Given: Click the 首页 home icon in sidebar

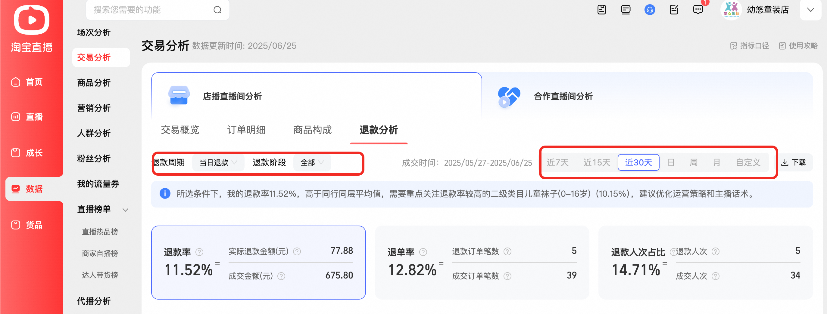Looking at the screenshot, I should pyautogui.click(x=15, y=82).
